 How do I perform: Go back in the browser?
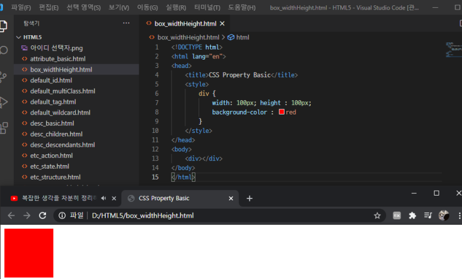(11, 215)
